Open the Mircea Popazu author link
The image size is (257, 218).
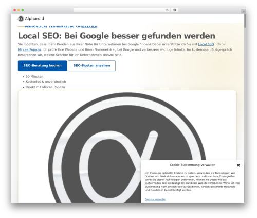[29, 49]
